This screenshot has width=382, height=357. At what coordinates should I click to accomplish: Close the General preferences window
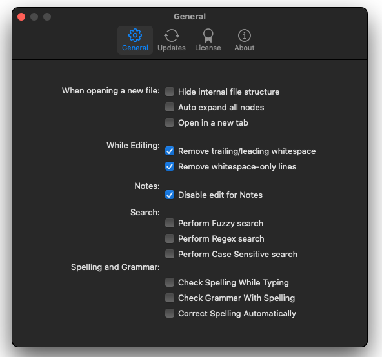tap(21, 17)
